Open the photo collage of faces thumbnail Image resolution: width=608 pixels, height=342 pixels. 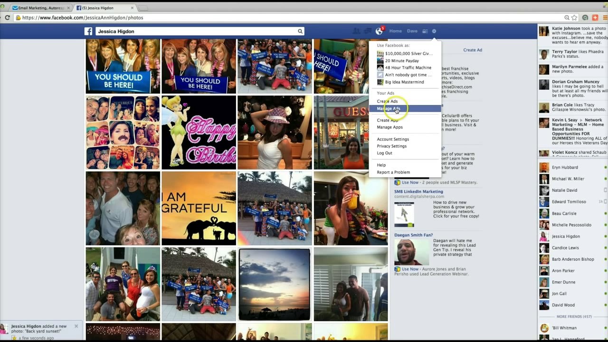click(x=123, y=133)
